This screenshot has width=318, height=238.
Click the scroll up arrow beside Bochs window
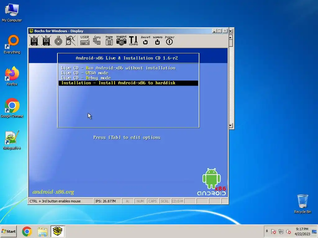click(231, 37)
